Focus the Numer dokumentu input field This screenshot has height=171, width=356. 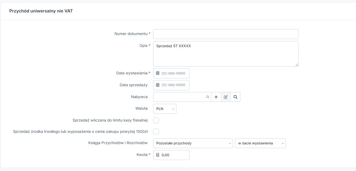pos(226,34)
